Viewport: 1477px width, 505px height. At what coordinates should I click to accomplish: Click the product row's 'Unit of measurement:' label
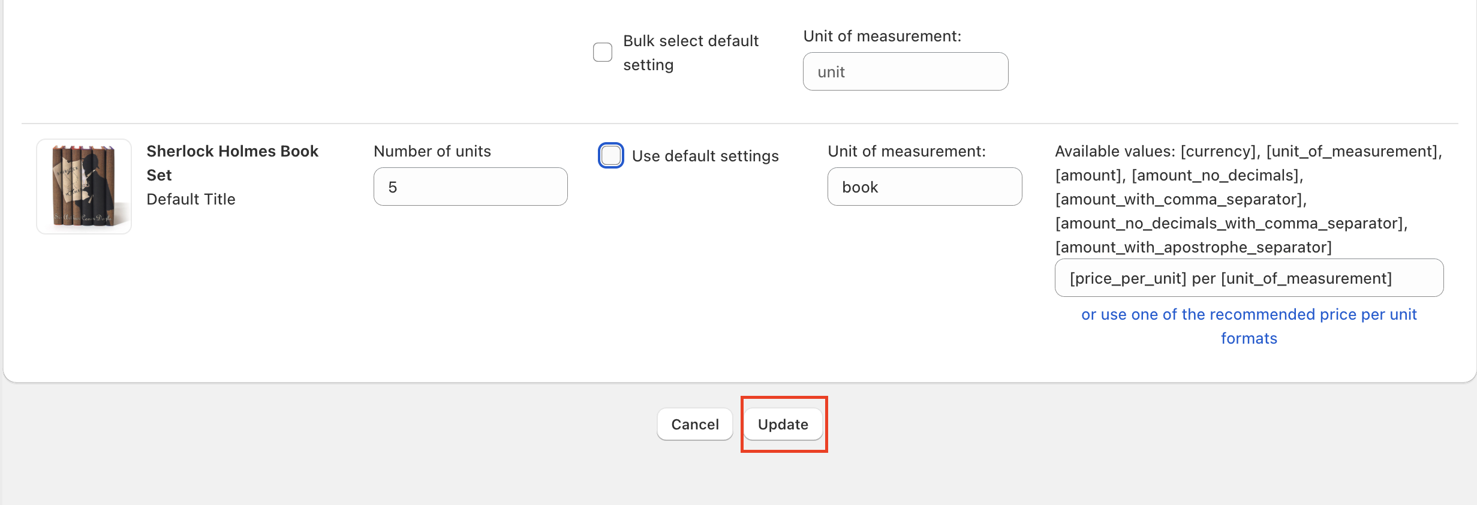(x=907, y=151)
